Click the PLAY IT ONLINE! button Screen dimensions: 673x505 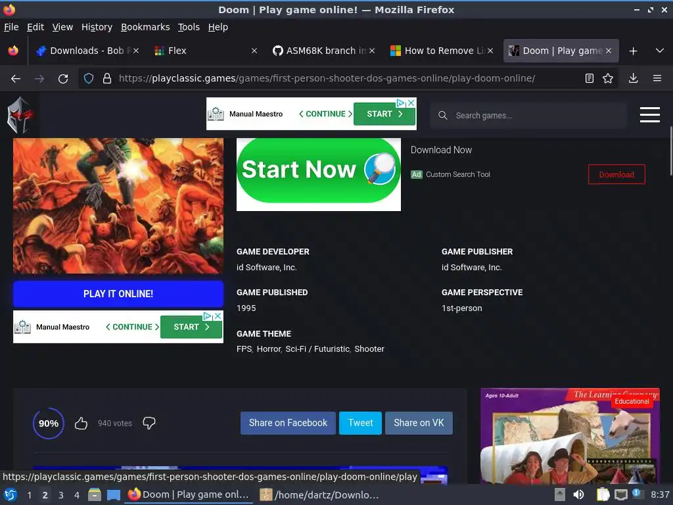pos(118,294)
